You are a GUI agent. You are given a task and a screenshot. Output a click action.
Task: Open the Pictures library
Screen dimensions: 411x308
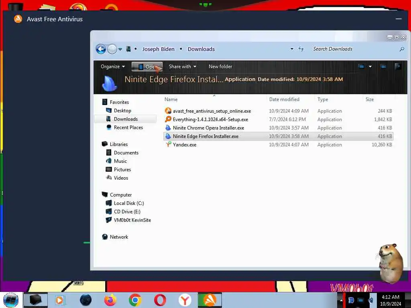[x=122, y=170]
